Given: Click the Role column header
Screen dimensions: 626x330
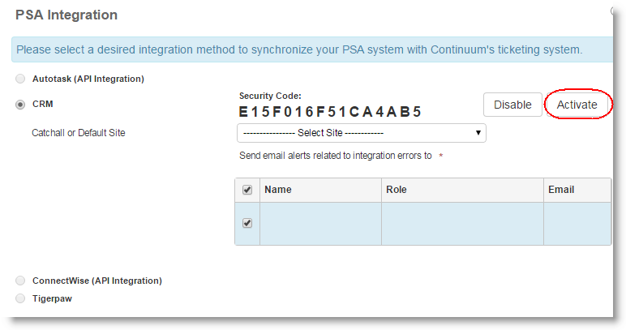Looking at the screenshot, I should tap(397, 190).
